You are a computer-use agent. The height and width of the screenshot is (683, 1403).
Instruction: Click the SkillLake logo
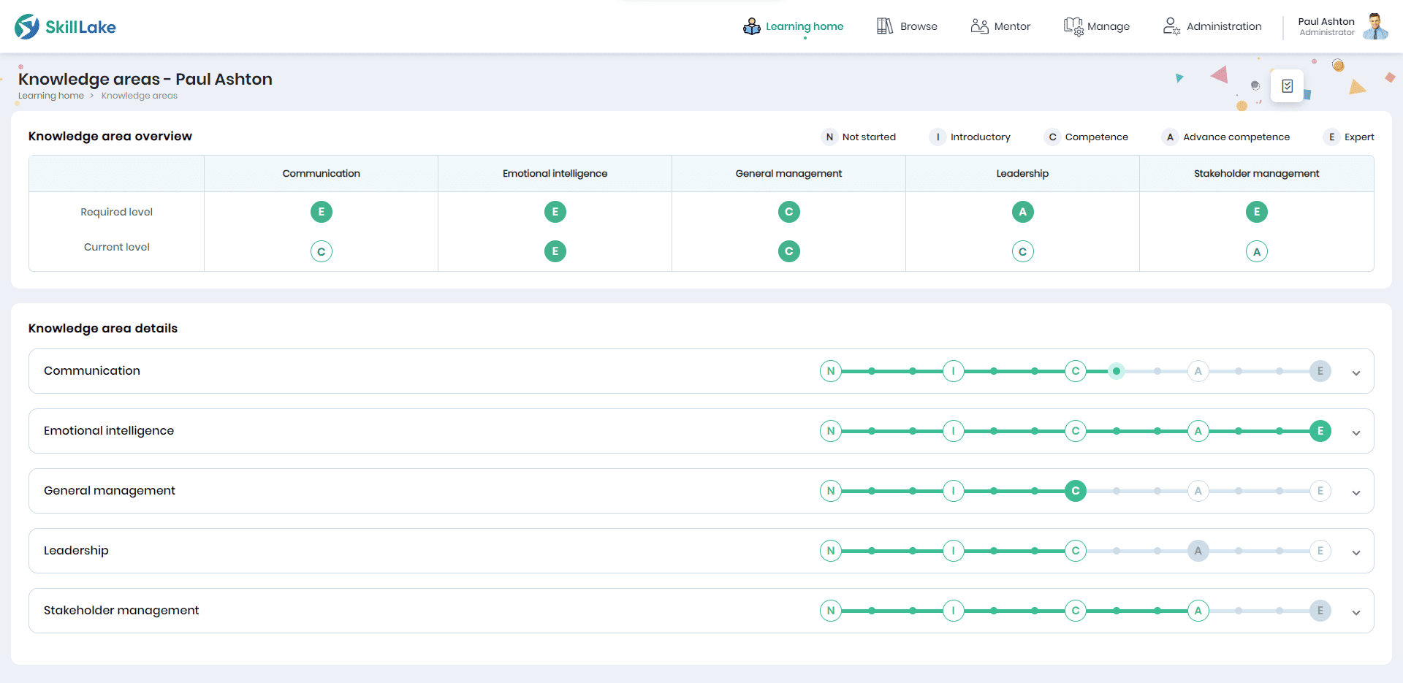(65, 27)
